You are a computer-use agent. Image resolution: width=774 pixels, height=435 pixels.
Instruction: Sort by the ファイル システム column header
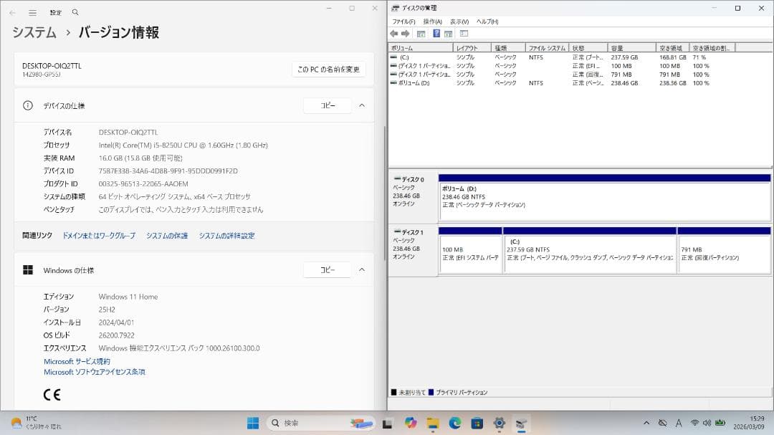[x=547, y=48]
